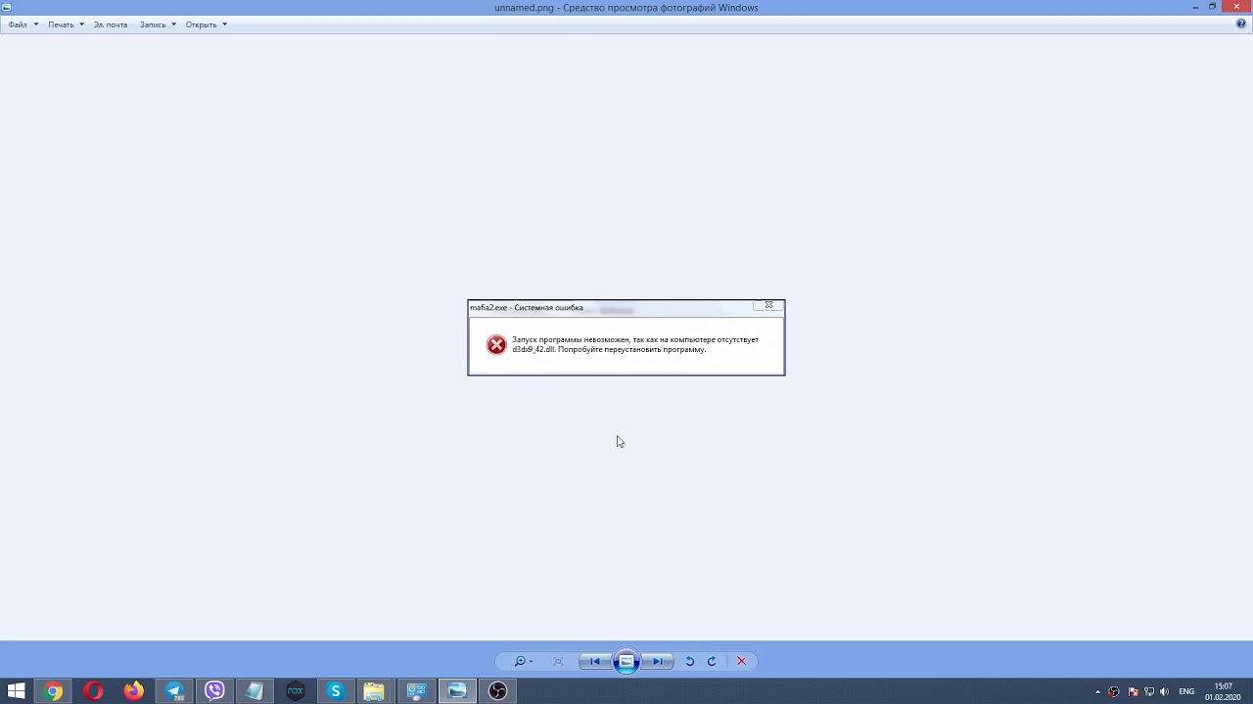Launch Firefox from taskbar
Screen dimensions: 1253x704
click(x=134, y=691)
